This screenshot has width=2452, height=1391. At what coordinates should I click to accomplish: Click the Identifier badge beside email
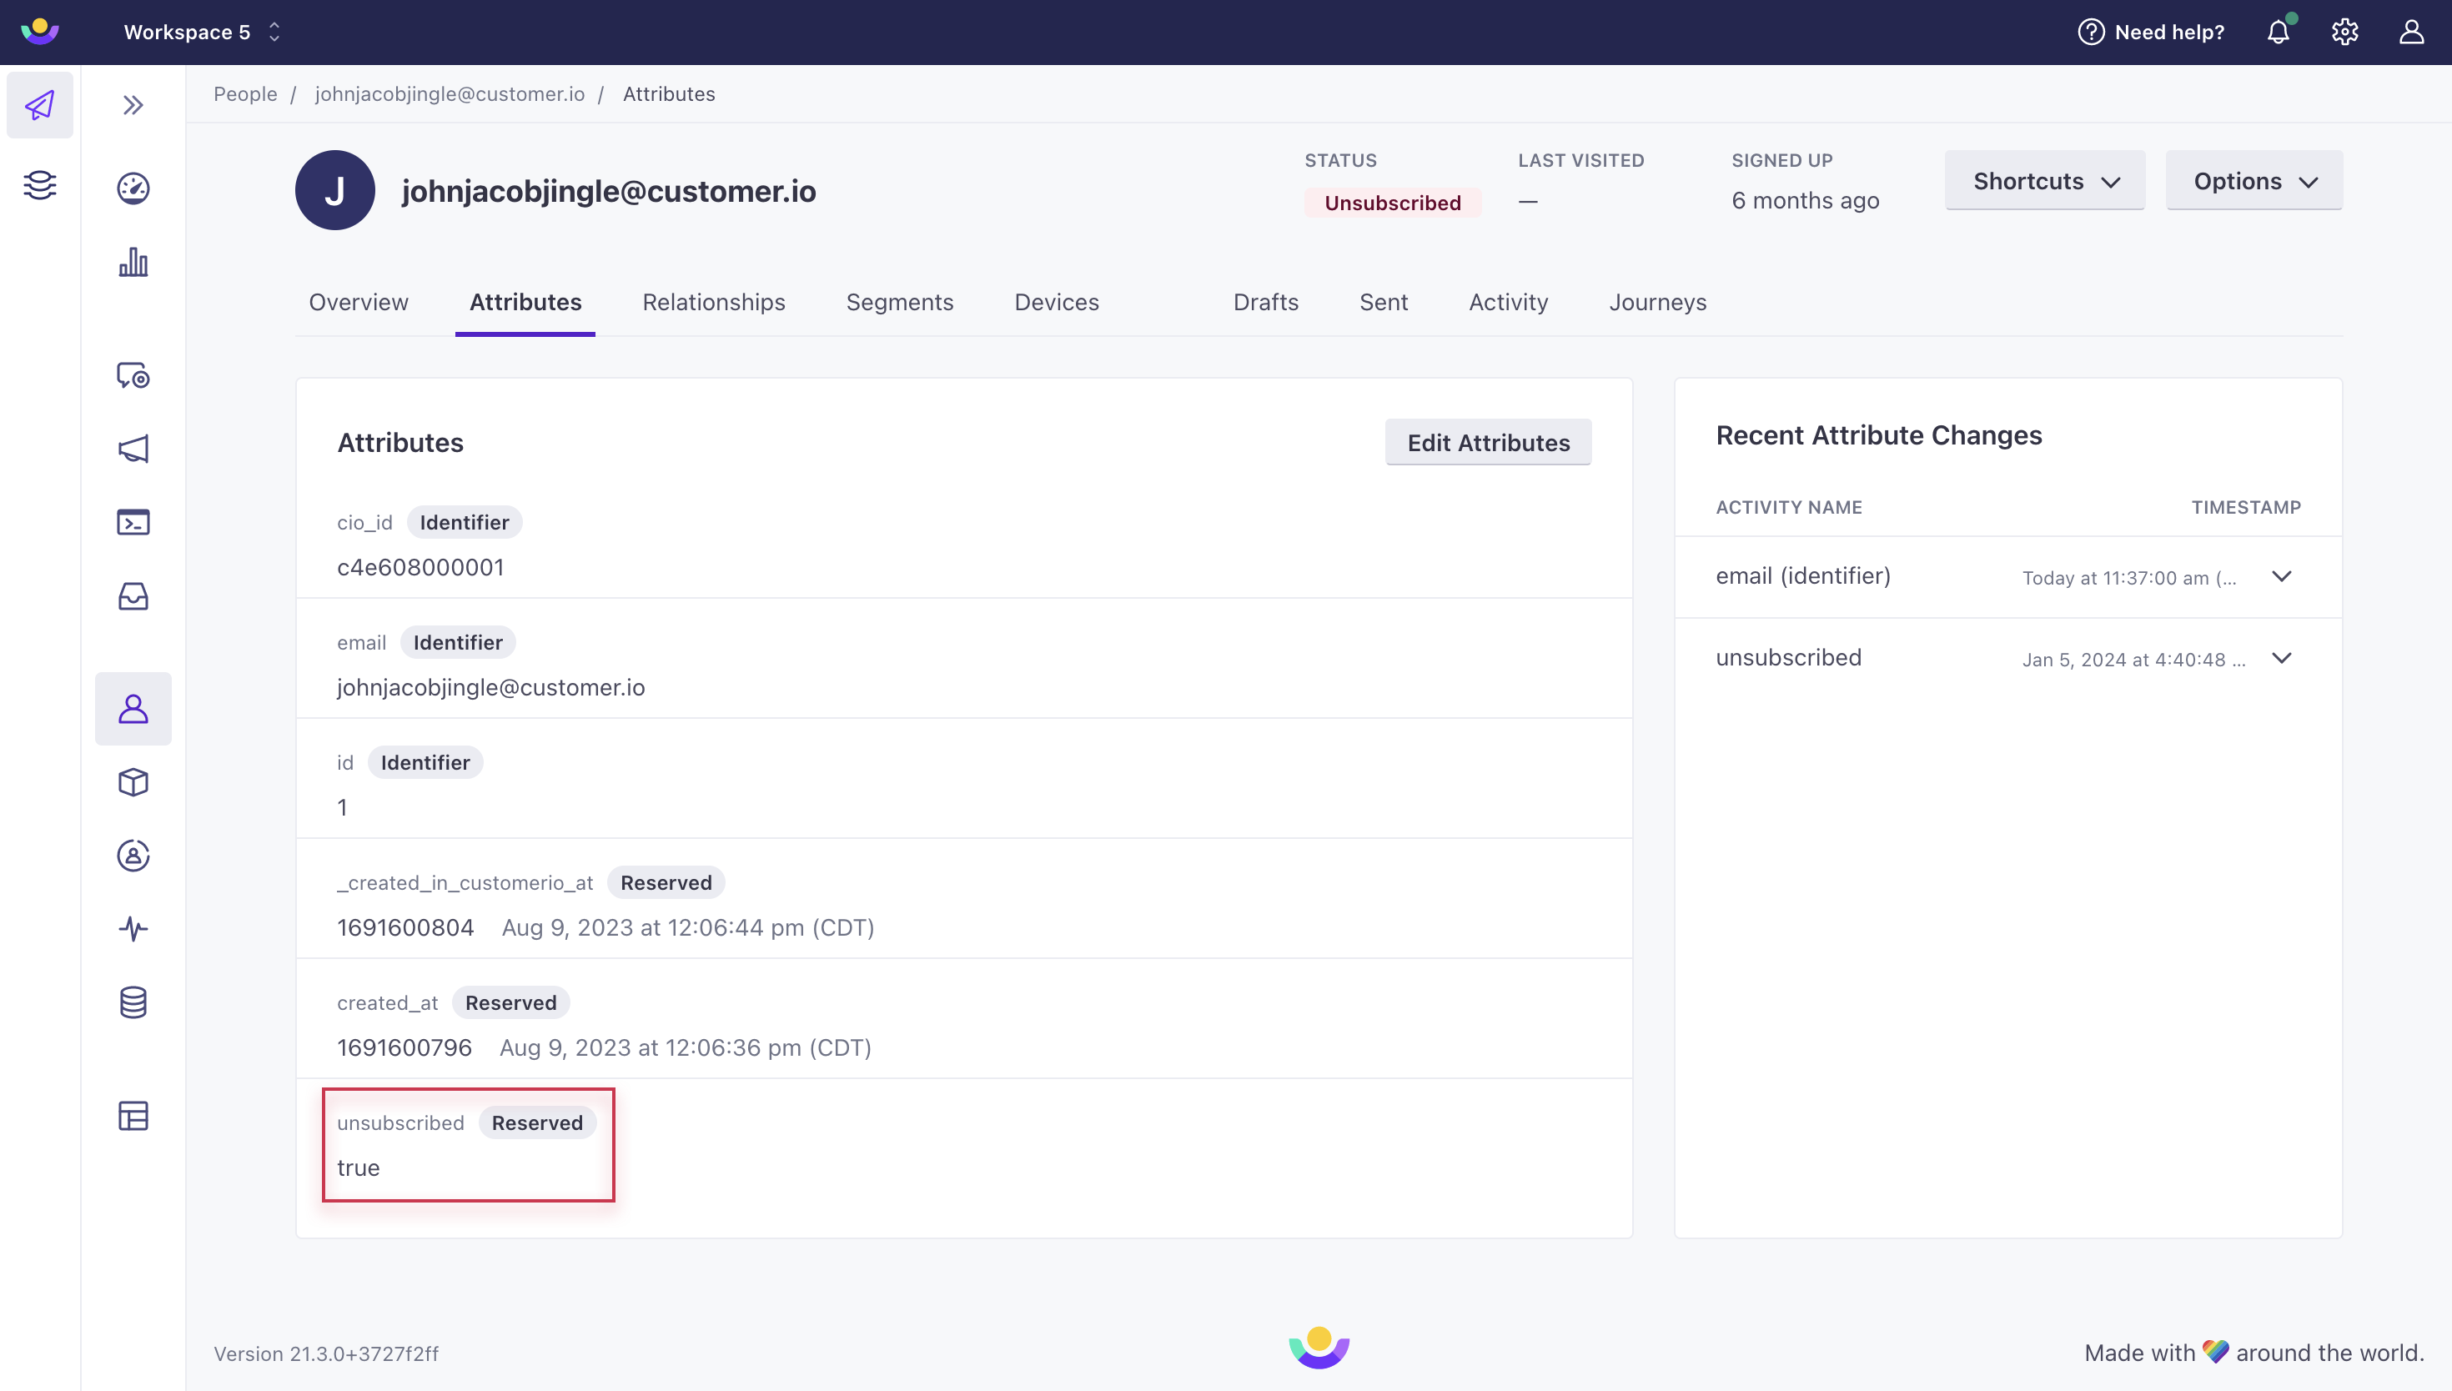(458, 642)
